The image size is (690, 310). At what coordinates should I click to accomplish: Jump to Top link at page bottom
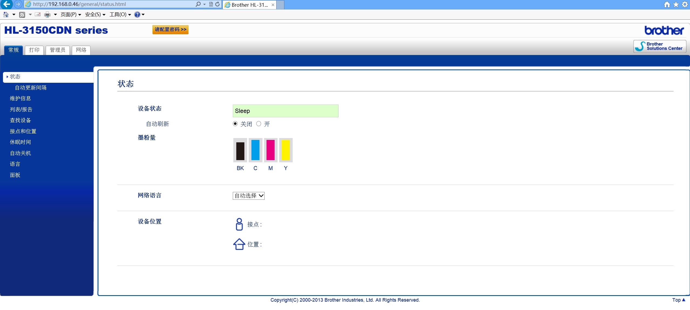679,300
